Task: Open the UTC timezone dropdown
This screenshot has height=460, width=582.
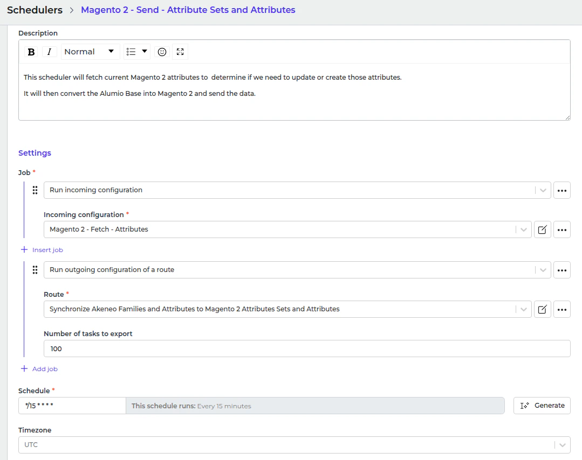Action: (x=295, y=445)
